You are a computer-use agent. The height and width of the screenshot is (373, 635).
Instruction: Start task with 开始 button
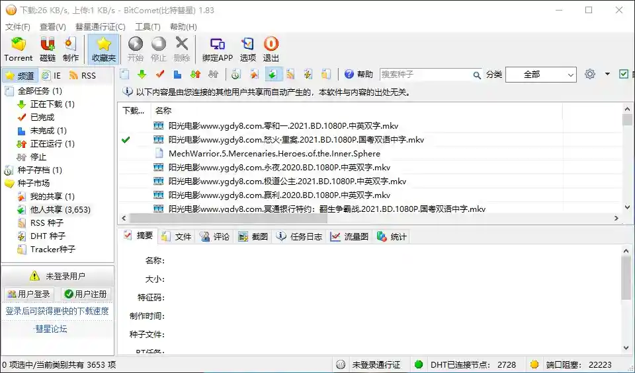point(135,50)
